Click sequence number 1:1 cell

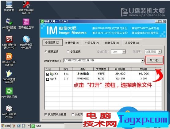[66, 74]
